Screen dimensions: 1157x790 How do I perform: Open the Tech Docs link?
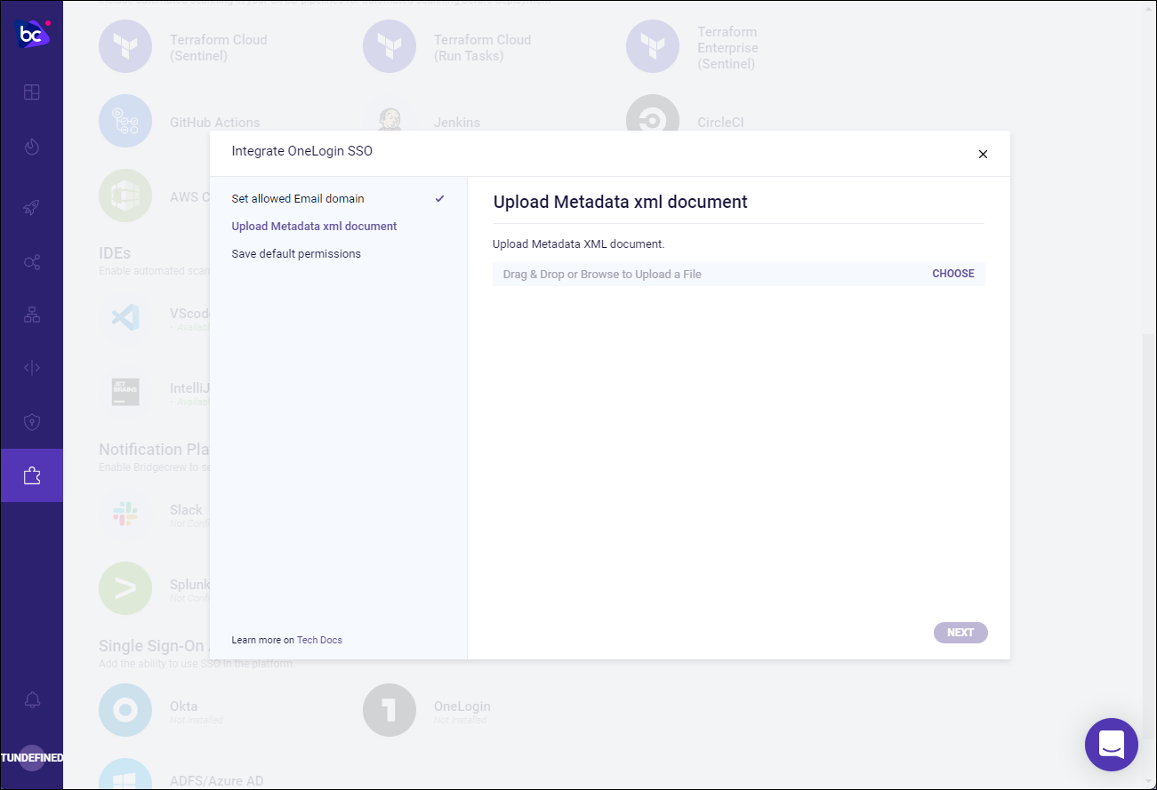(319, 640)
